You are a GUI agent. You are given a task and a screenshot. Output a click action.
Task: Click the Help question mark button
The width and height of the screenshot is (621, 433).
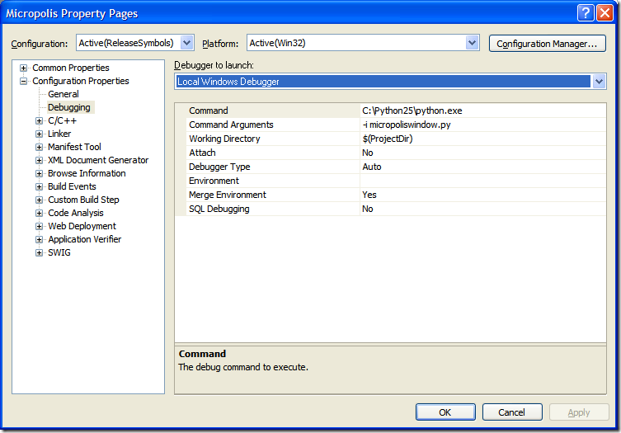tap(586, 13)
